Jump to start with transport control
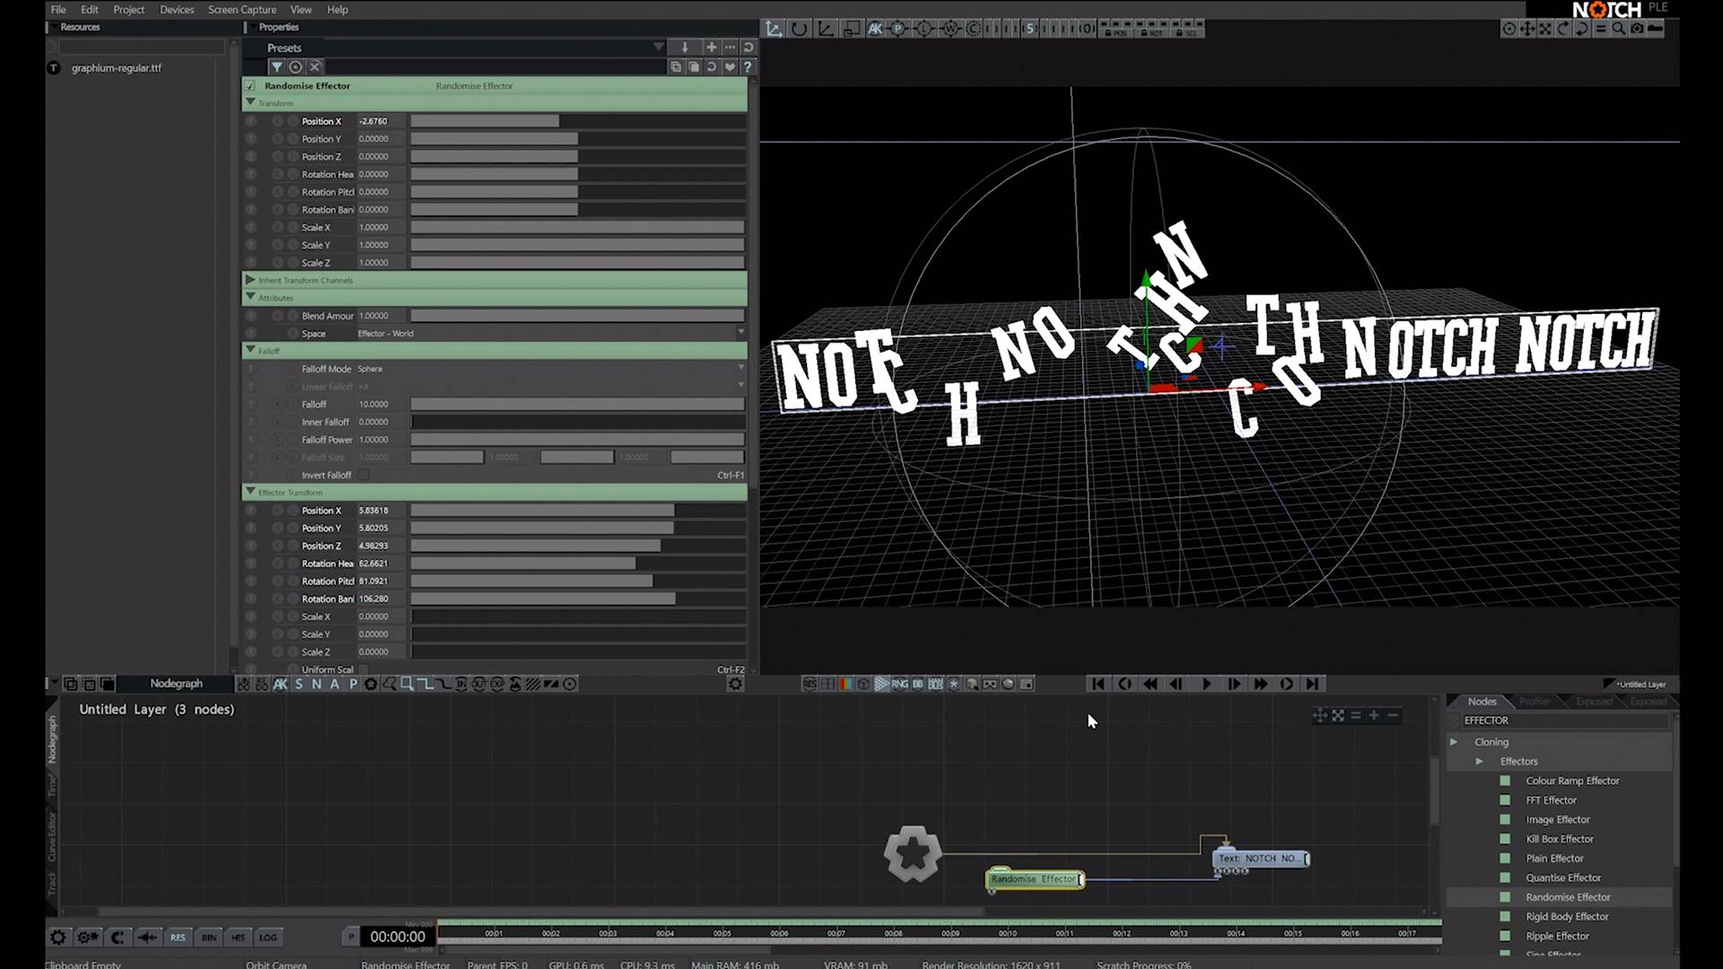 coord(1098,684)
